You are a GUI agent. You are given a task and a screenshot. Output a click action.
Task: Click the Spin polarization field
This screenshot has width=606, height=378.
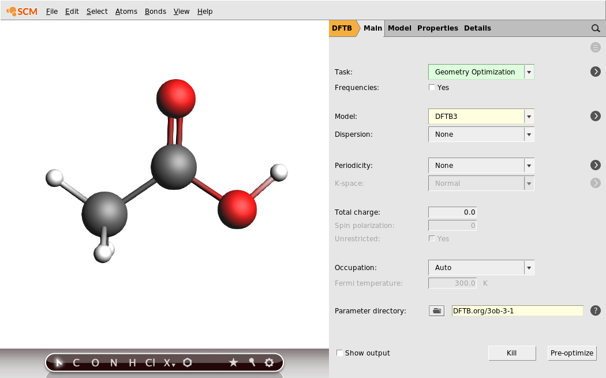pyautogui.click(x=452, y=225)
